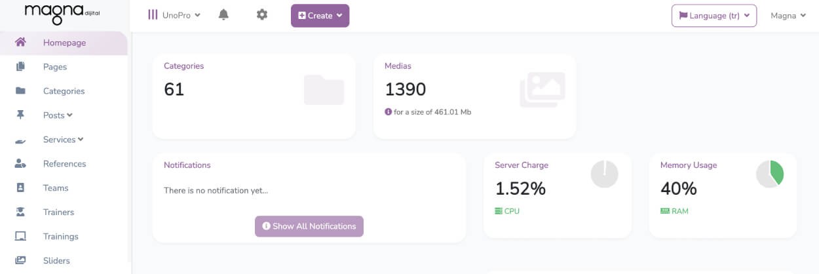Viewport: 819px width, 274px height.
Task: Click the Trainings laptop icon
Action: coord(20,237)
